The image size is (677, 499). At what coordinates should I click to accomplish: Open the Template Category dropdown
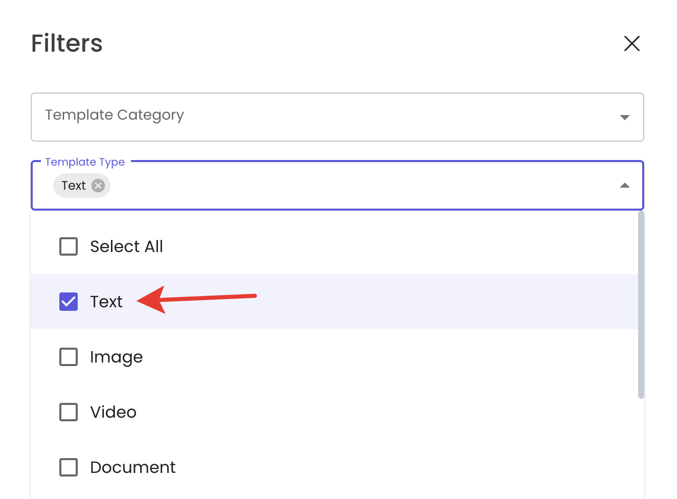pos(337,117)
